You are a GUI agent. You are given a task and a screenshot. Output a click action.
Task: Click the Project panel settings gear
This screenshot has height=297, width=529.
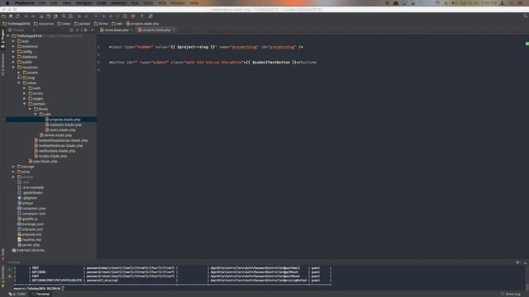click(x=85, y=30)
